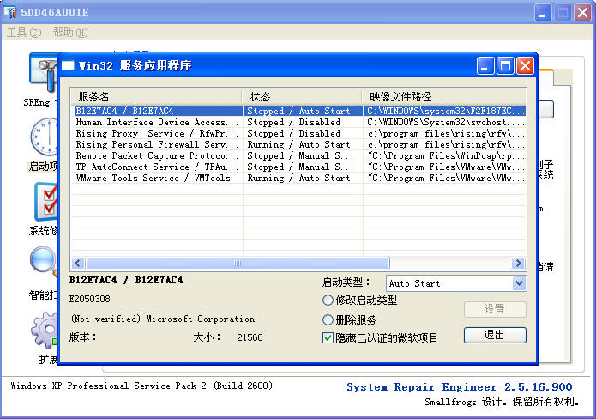Open the system repair checklist icon

pos(45,202)
